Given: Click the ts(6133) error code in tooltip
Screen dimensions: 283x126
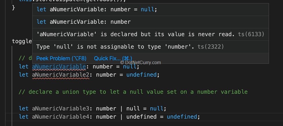Looking at the screenshot, I should [251, 34].
